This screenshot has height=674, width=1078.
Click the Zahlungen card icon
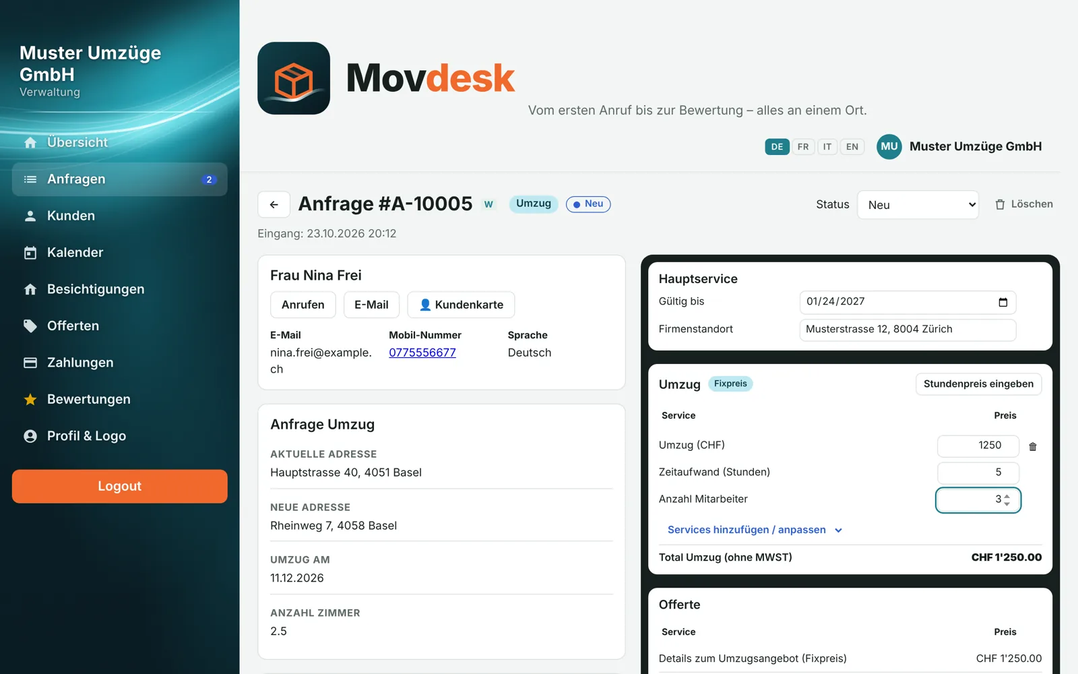coord(30,363)
